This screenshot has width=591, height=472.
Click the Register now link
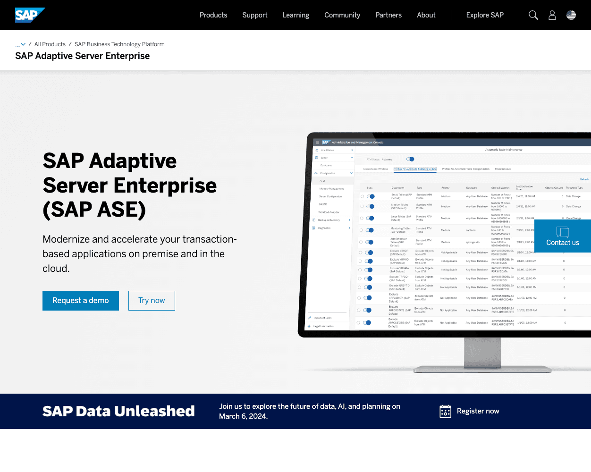click(478, 411)
